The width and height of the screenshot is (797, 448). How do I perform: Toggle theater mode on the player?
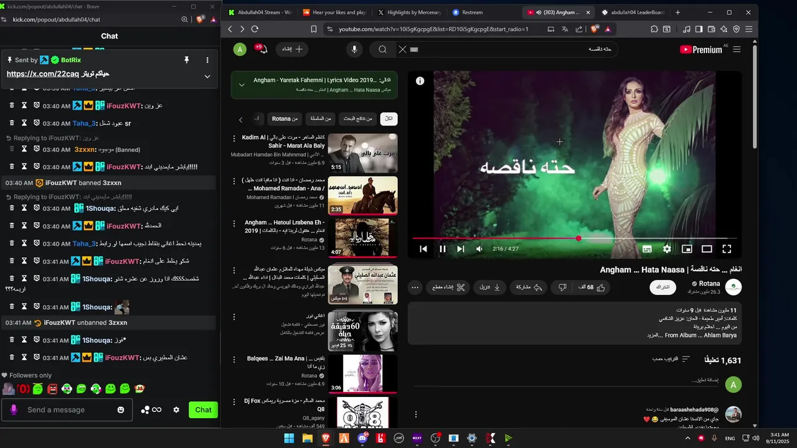pos(707,249)
